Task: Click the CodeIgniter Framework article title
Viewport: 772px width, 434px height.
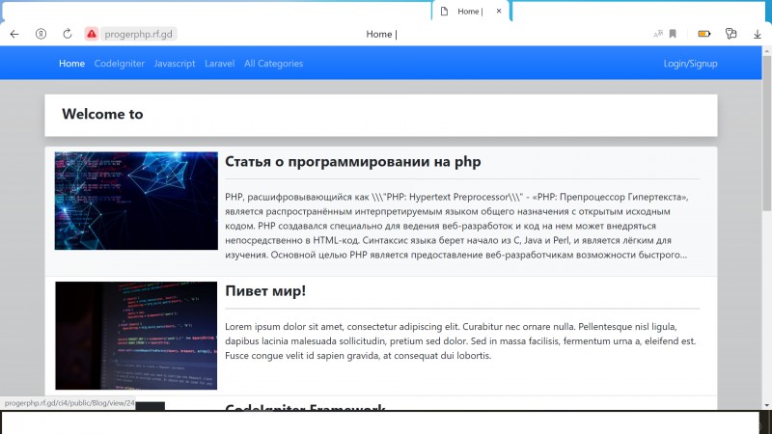Action: click(x=305, y=406)
